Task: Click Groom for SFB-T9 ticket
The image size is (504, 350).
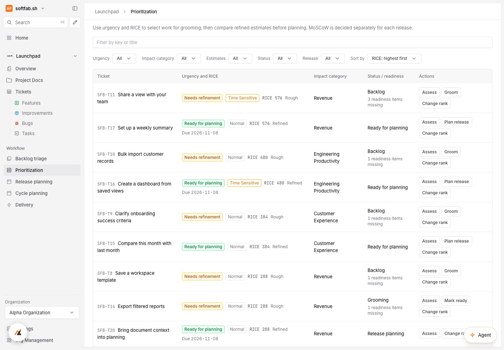Action: [451, 211]
